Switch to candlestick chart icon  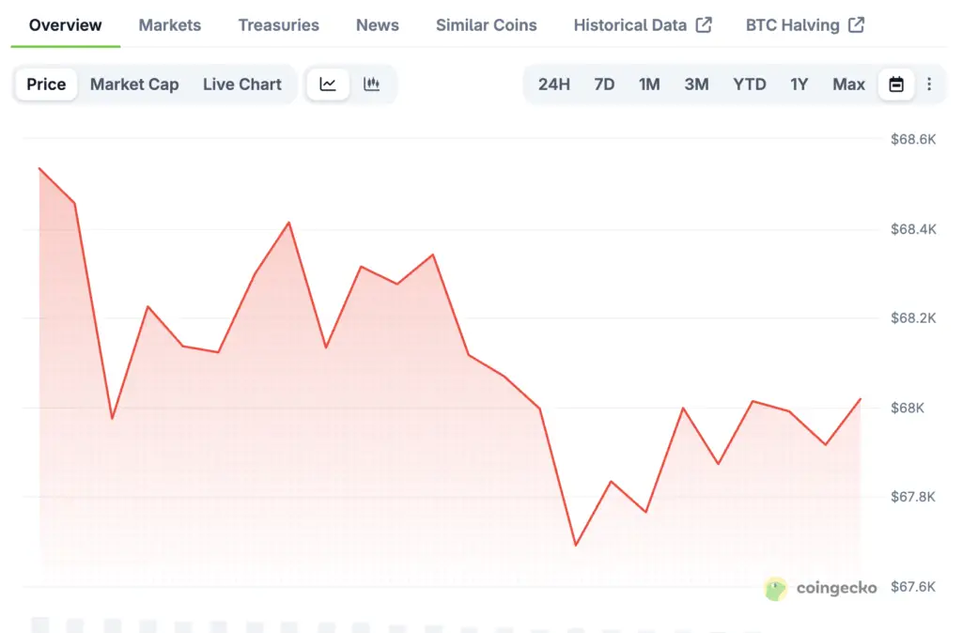pos(372,85)
